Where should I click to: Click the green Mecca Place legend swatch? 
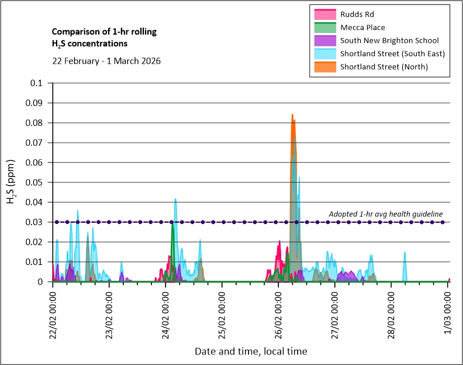click(x=324, y=27)
